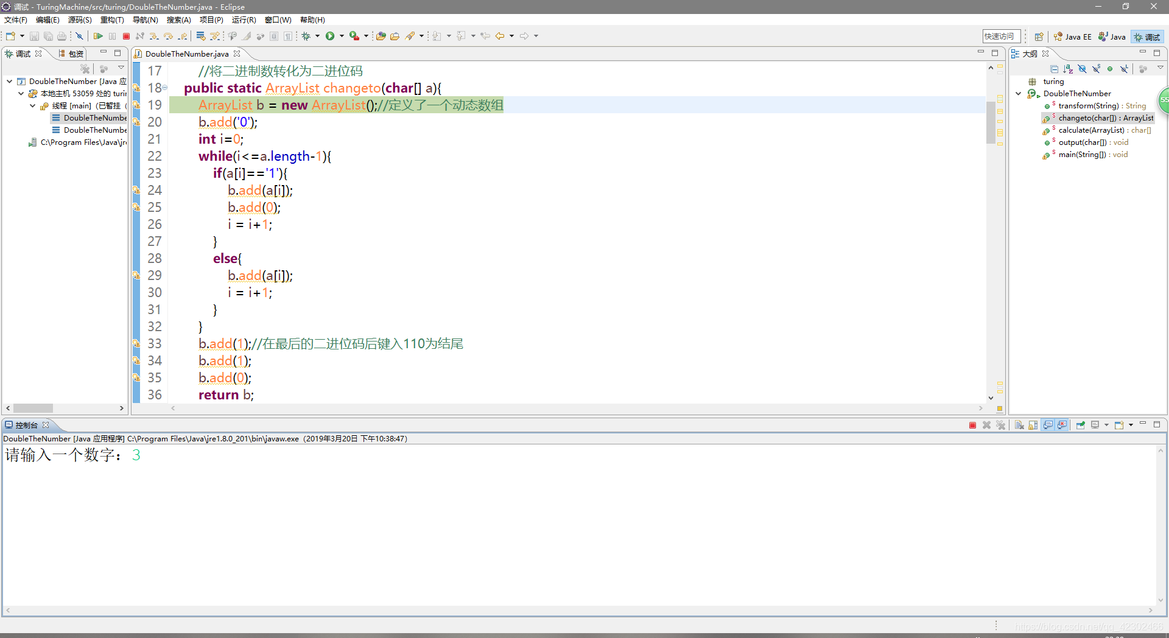Terminate the program from the console toolbar
The width and height of the screenshot is (1169, 638).
pos(972,426)
